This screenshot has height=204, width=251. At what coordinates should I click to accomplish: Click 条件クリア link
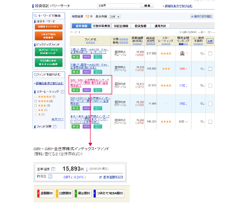[58, 119]
